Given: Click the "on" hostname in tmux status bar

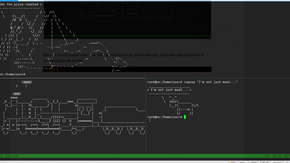Looking at the screenshot, I should tap(267, 156).
